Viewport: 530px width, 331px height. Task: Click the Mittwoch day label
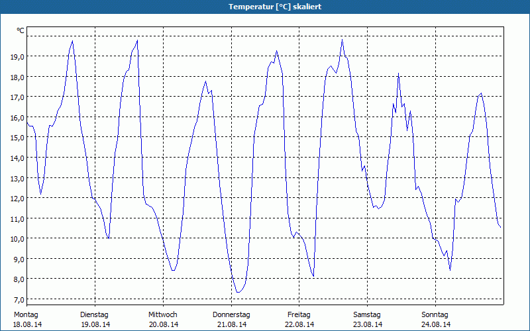(x=163, y=315)
